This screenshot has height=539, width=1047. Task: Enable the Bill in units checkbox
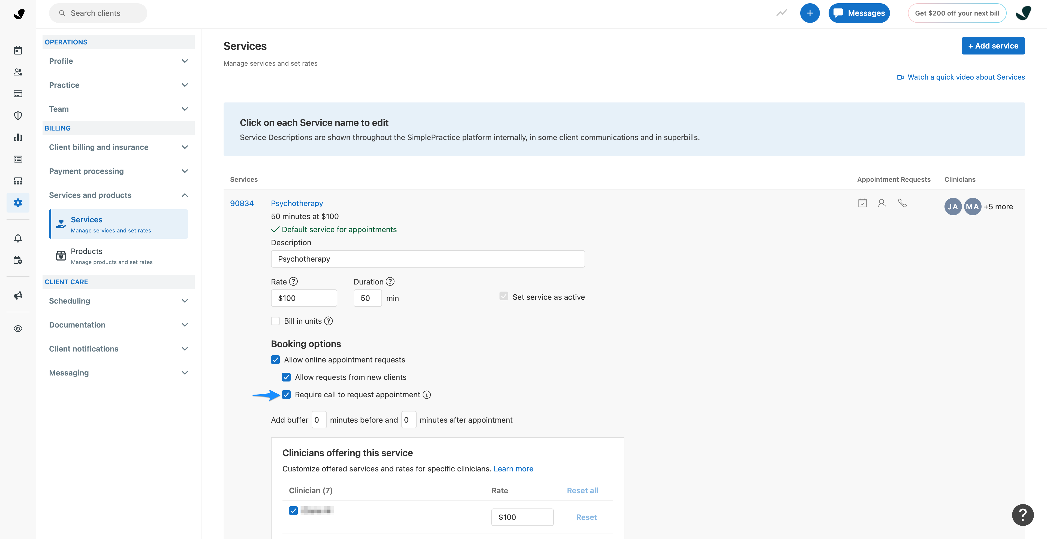point(275,321)
